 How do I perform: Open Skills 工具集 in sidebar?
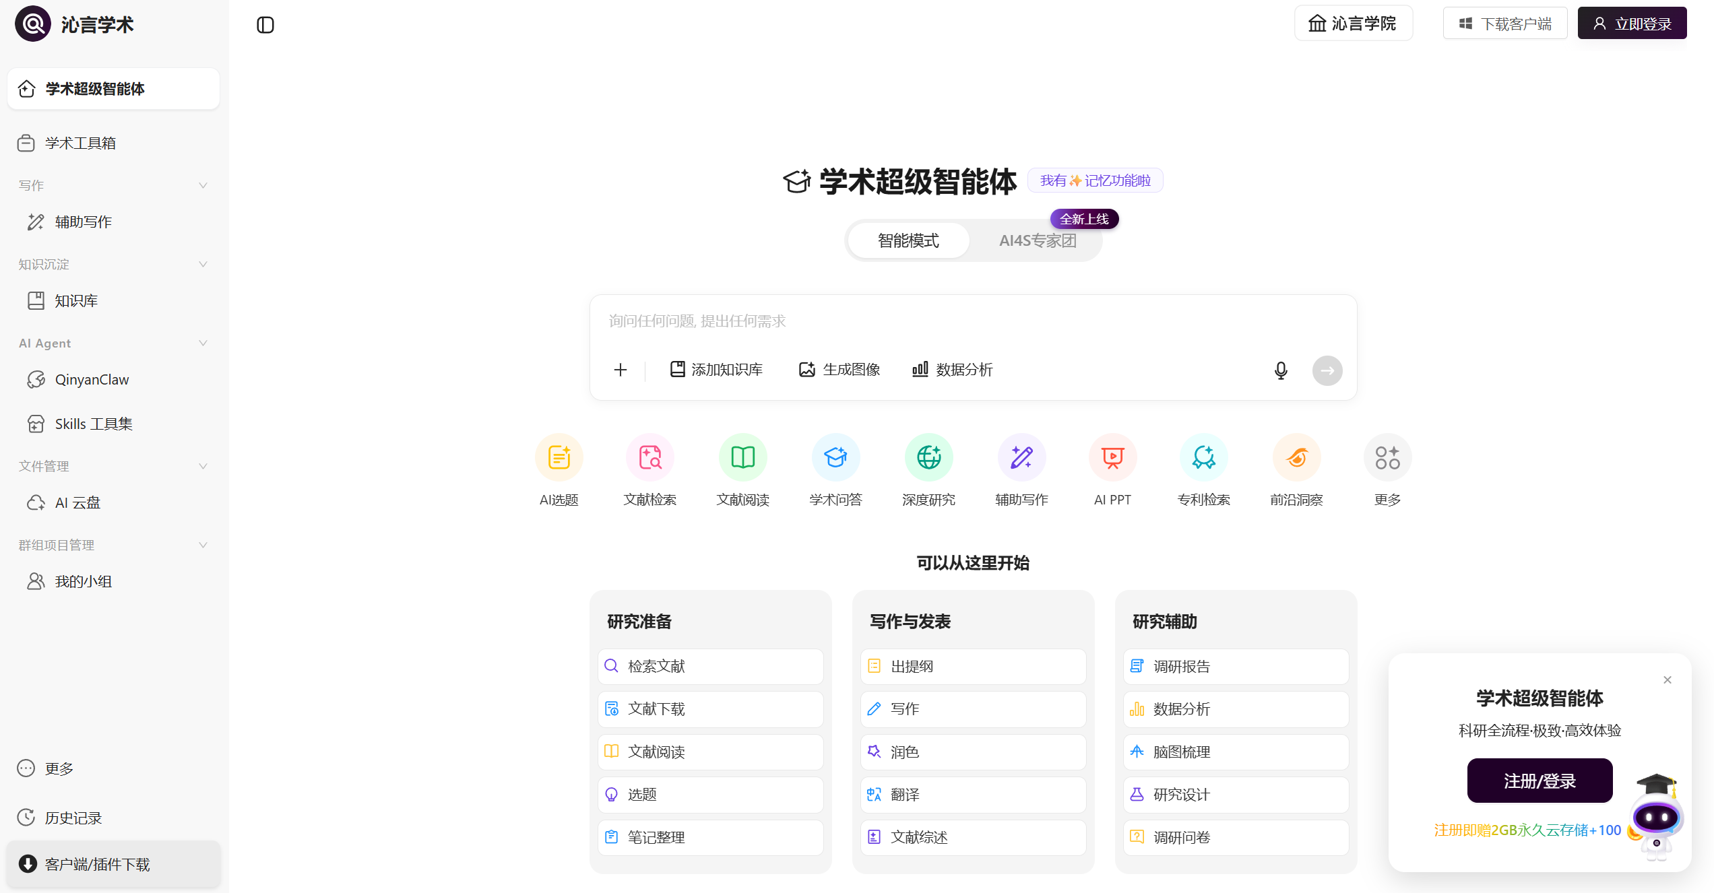click(x=113, y=424)
